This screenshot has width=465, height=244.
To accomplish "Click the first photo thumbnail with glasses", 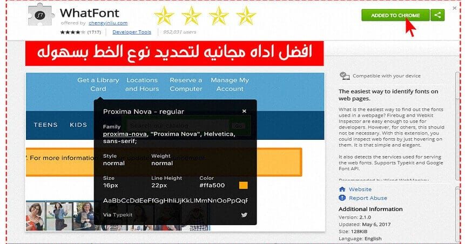I will 36,216.
